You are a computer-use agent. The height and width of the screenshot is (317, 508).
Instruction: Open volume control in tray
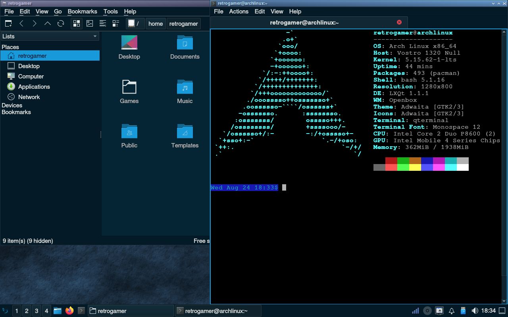click(x=475, y=311)
